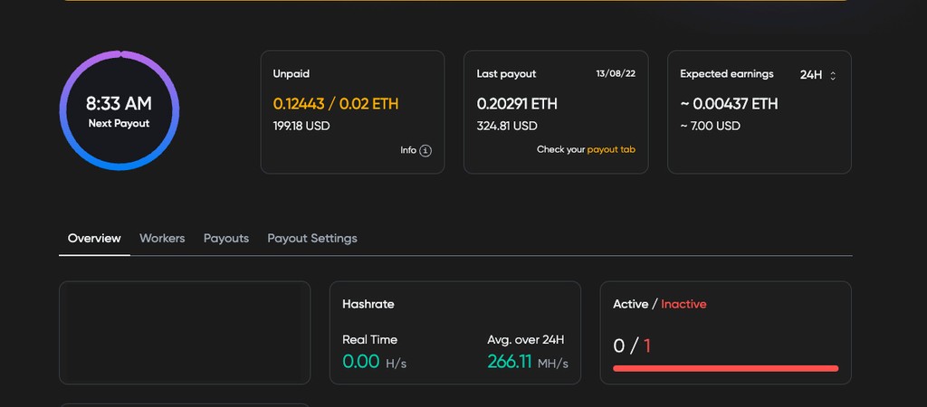927x407 pixels.
Task: Click the blank card left of Hashrate
Action: (x=185, y=333)
